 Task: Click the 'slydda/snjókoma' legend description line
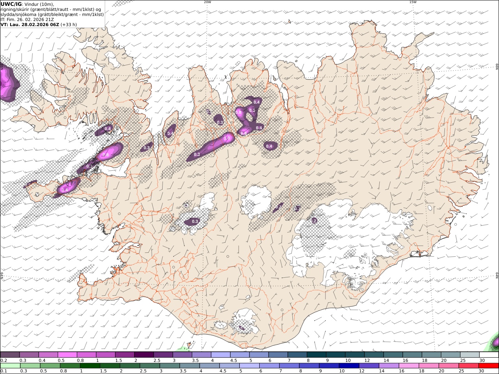click(52, 14)
